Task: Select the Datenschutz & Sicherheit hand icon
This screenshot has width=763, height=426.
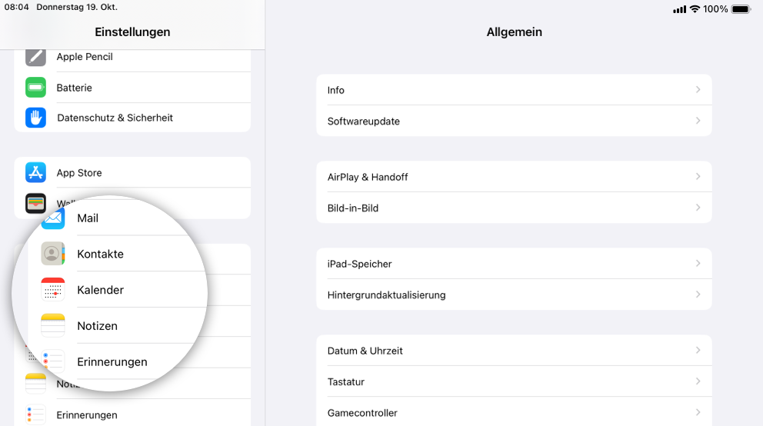Action: (35, 118)
